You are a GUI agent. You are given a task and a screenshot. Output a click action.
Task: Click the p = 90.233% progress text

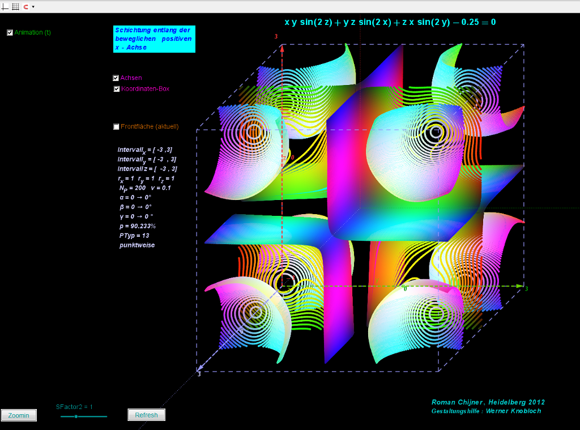point(138,226)
